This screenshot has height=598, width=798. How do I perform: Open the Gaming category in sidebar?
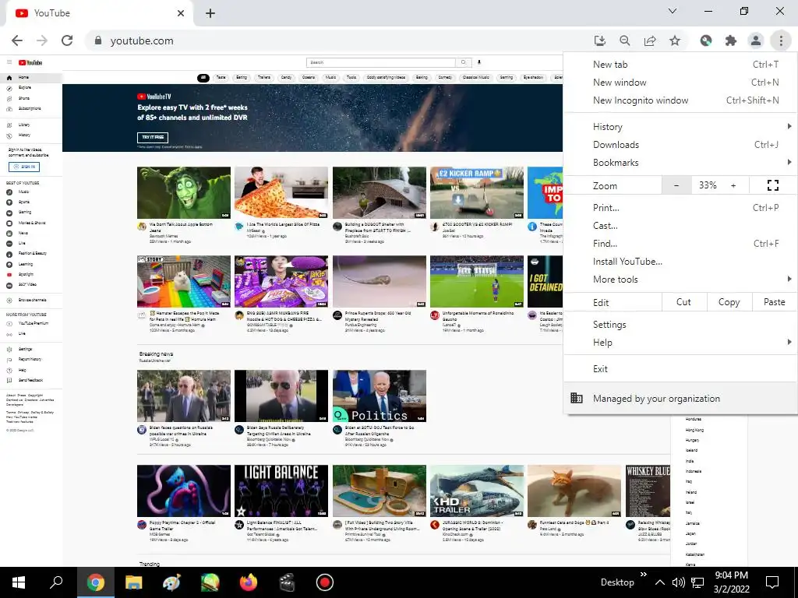point(24,212)
